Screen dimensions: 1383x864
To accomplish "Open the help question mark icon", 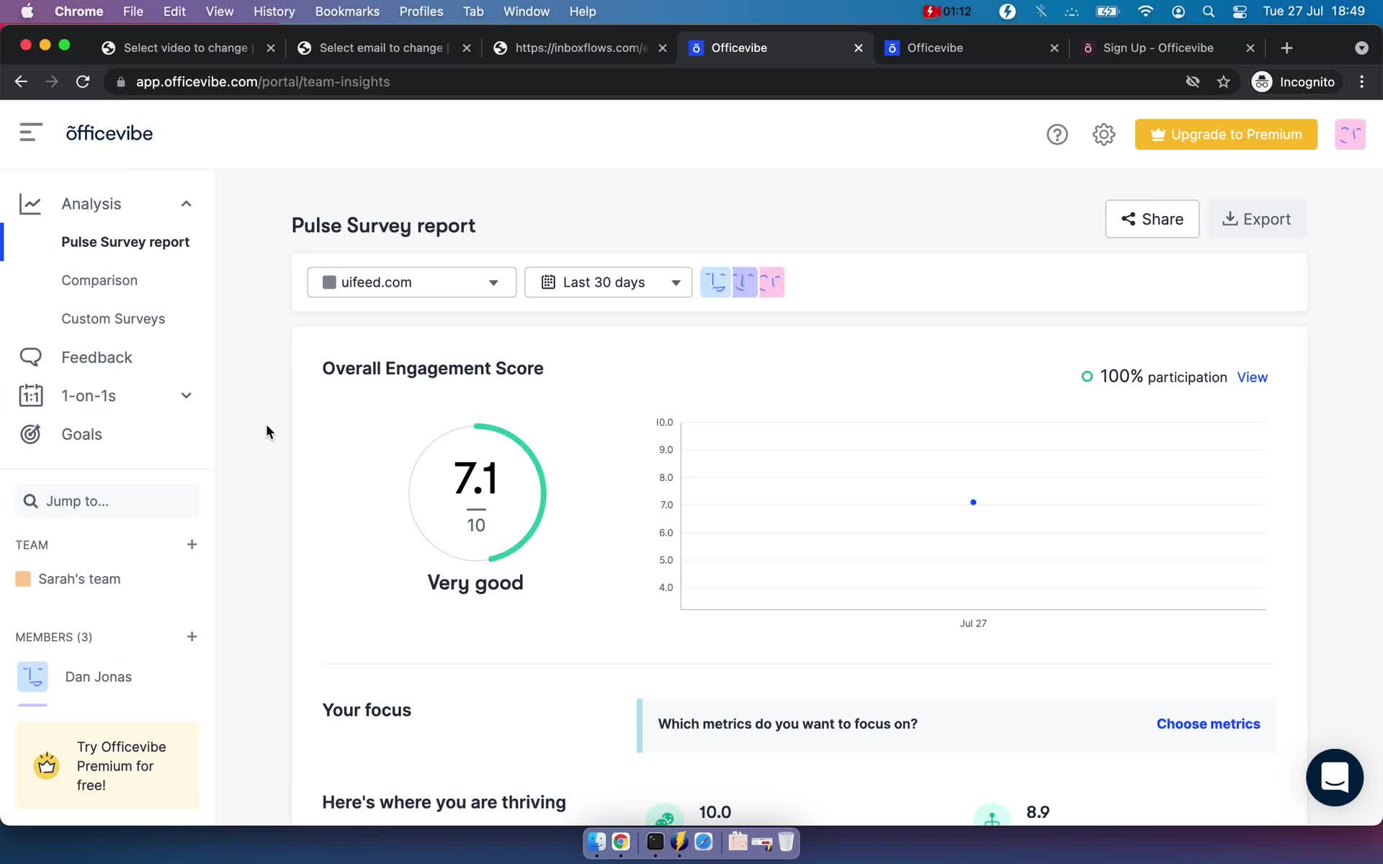I will 1057,135.
